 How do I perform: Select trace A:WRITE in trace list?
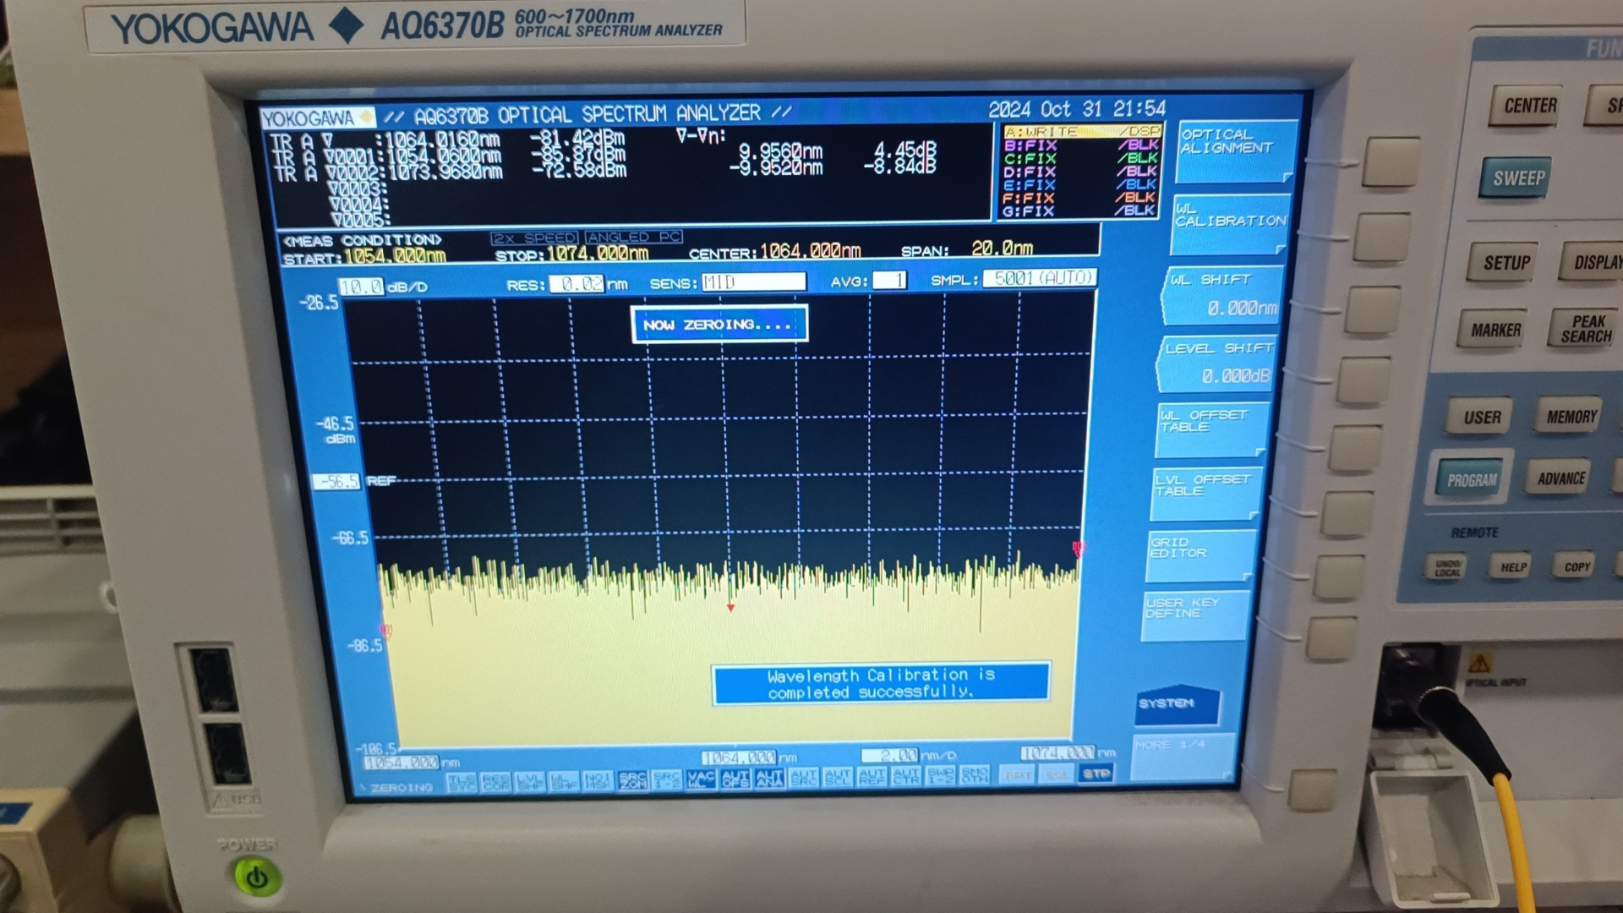click(x=1082, y=132)
